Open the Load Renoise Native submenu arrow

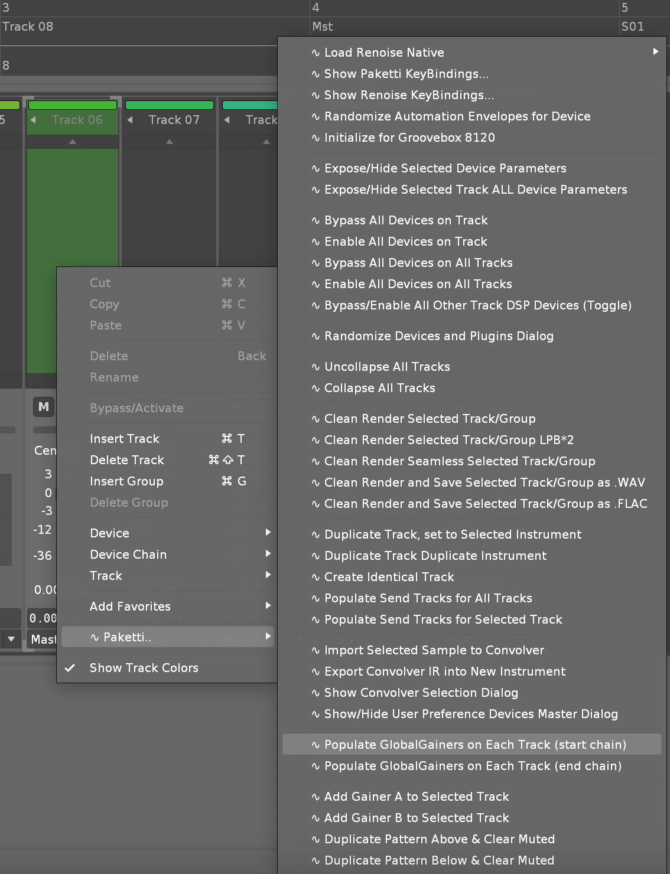tap(655, 52)
